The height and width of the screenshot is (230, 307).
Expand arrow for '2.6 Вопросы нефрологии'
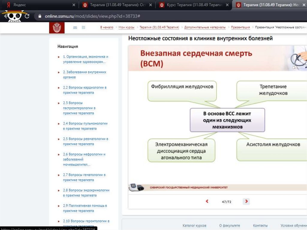click(x=59, y=154)
